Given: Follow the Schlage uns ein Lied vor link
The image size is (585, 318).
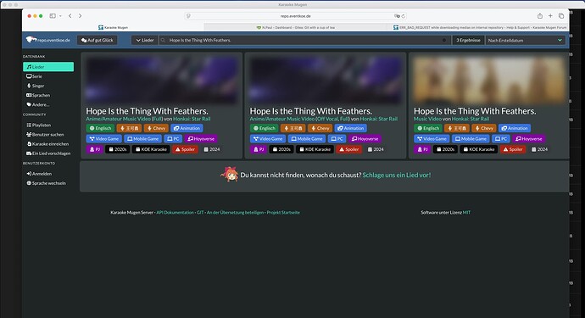Looking at the screenshot, I should (397, 175).
